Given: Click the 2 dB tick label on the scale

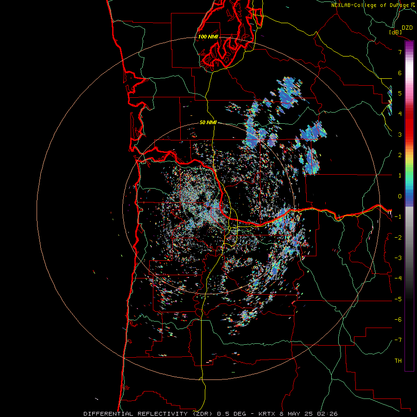Looking at the screenshot, I should [x=400, y=155].
